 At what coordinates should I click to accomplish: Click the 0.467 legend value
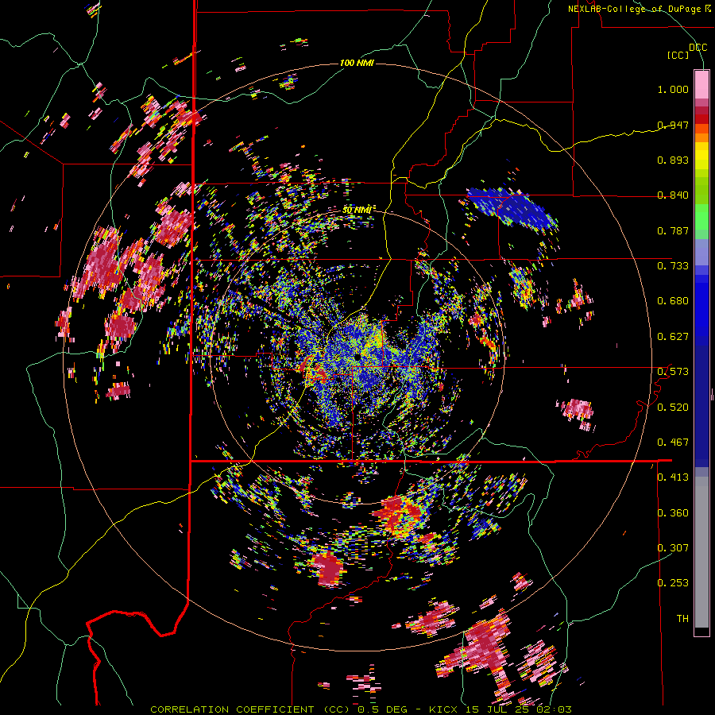click(673, 443)
